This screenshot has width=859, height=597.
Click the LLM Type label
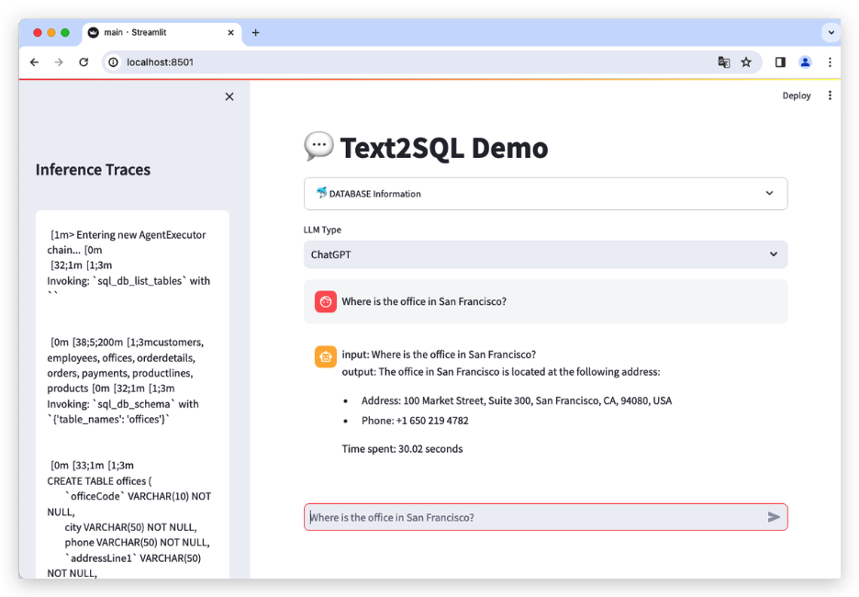(x=322, y=230)
